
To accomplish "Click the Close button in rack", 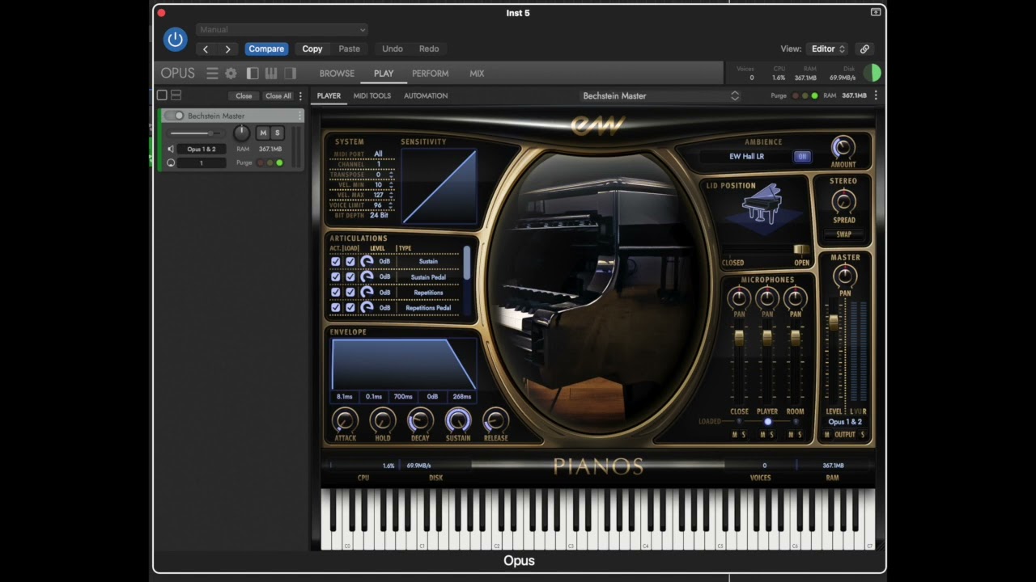I will (x=244, y=95).
